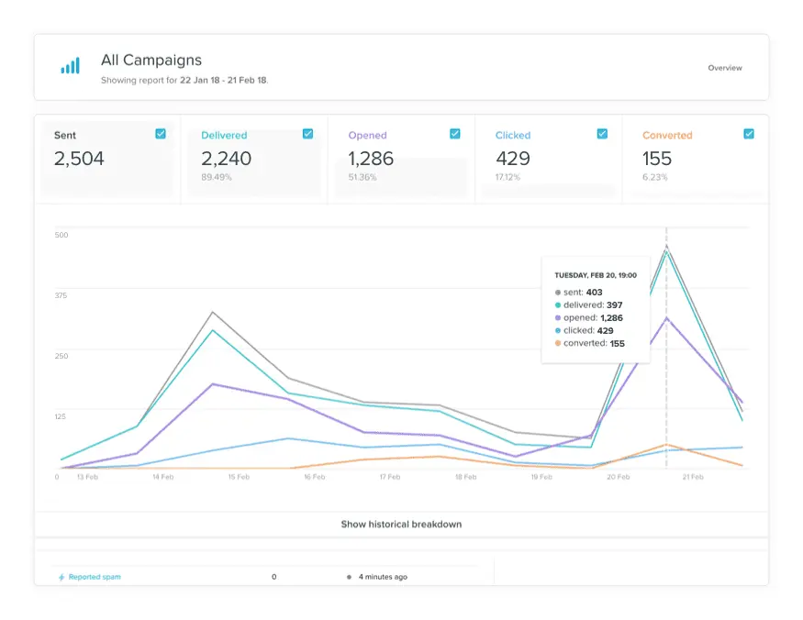Screen dimensions: 803x620
Task: Expand Show historical breakdown
Action: 401,524
